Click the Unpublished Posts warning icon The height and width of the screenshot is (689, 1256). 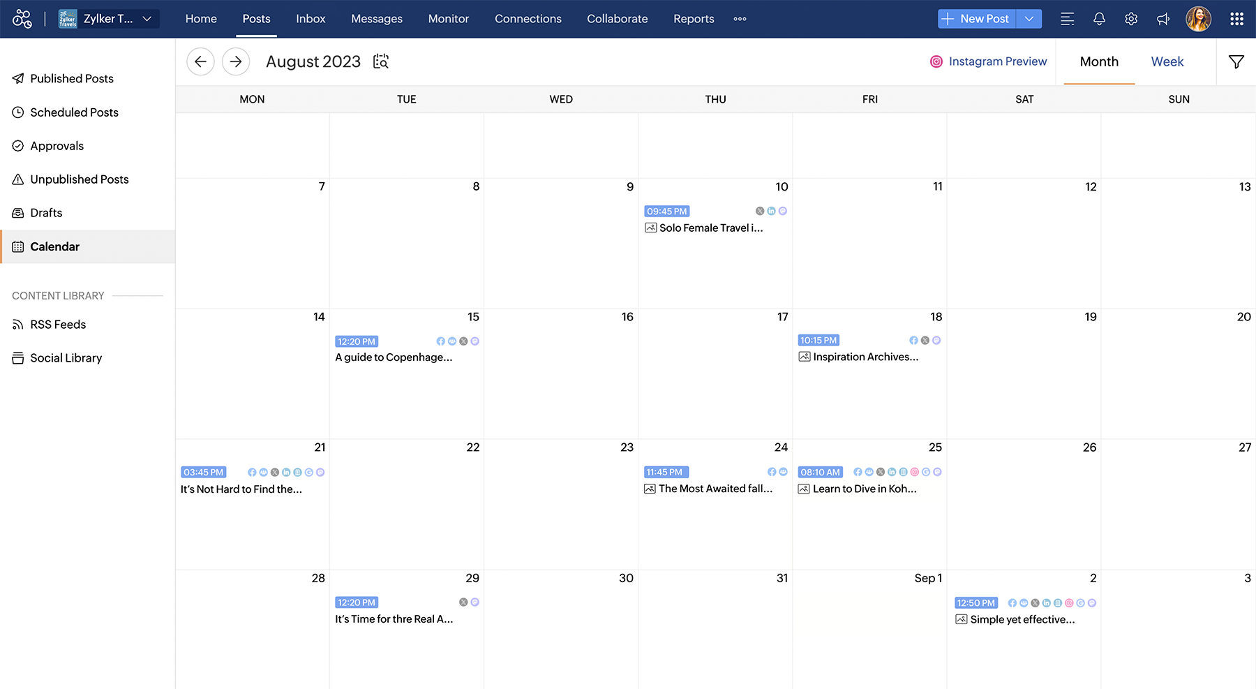18,179
